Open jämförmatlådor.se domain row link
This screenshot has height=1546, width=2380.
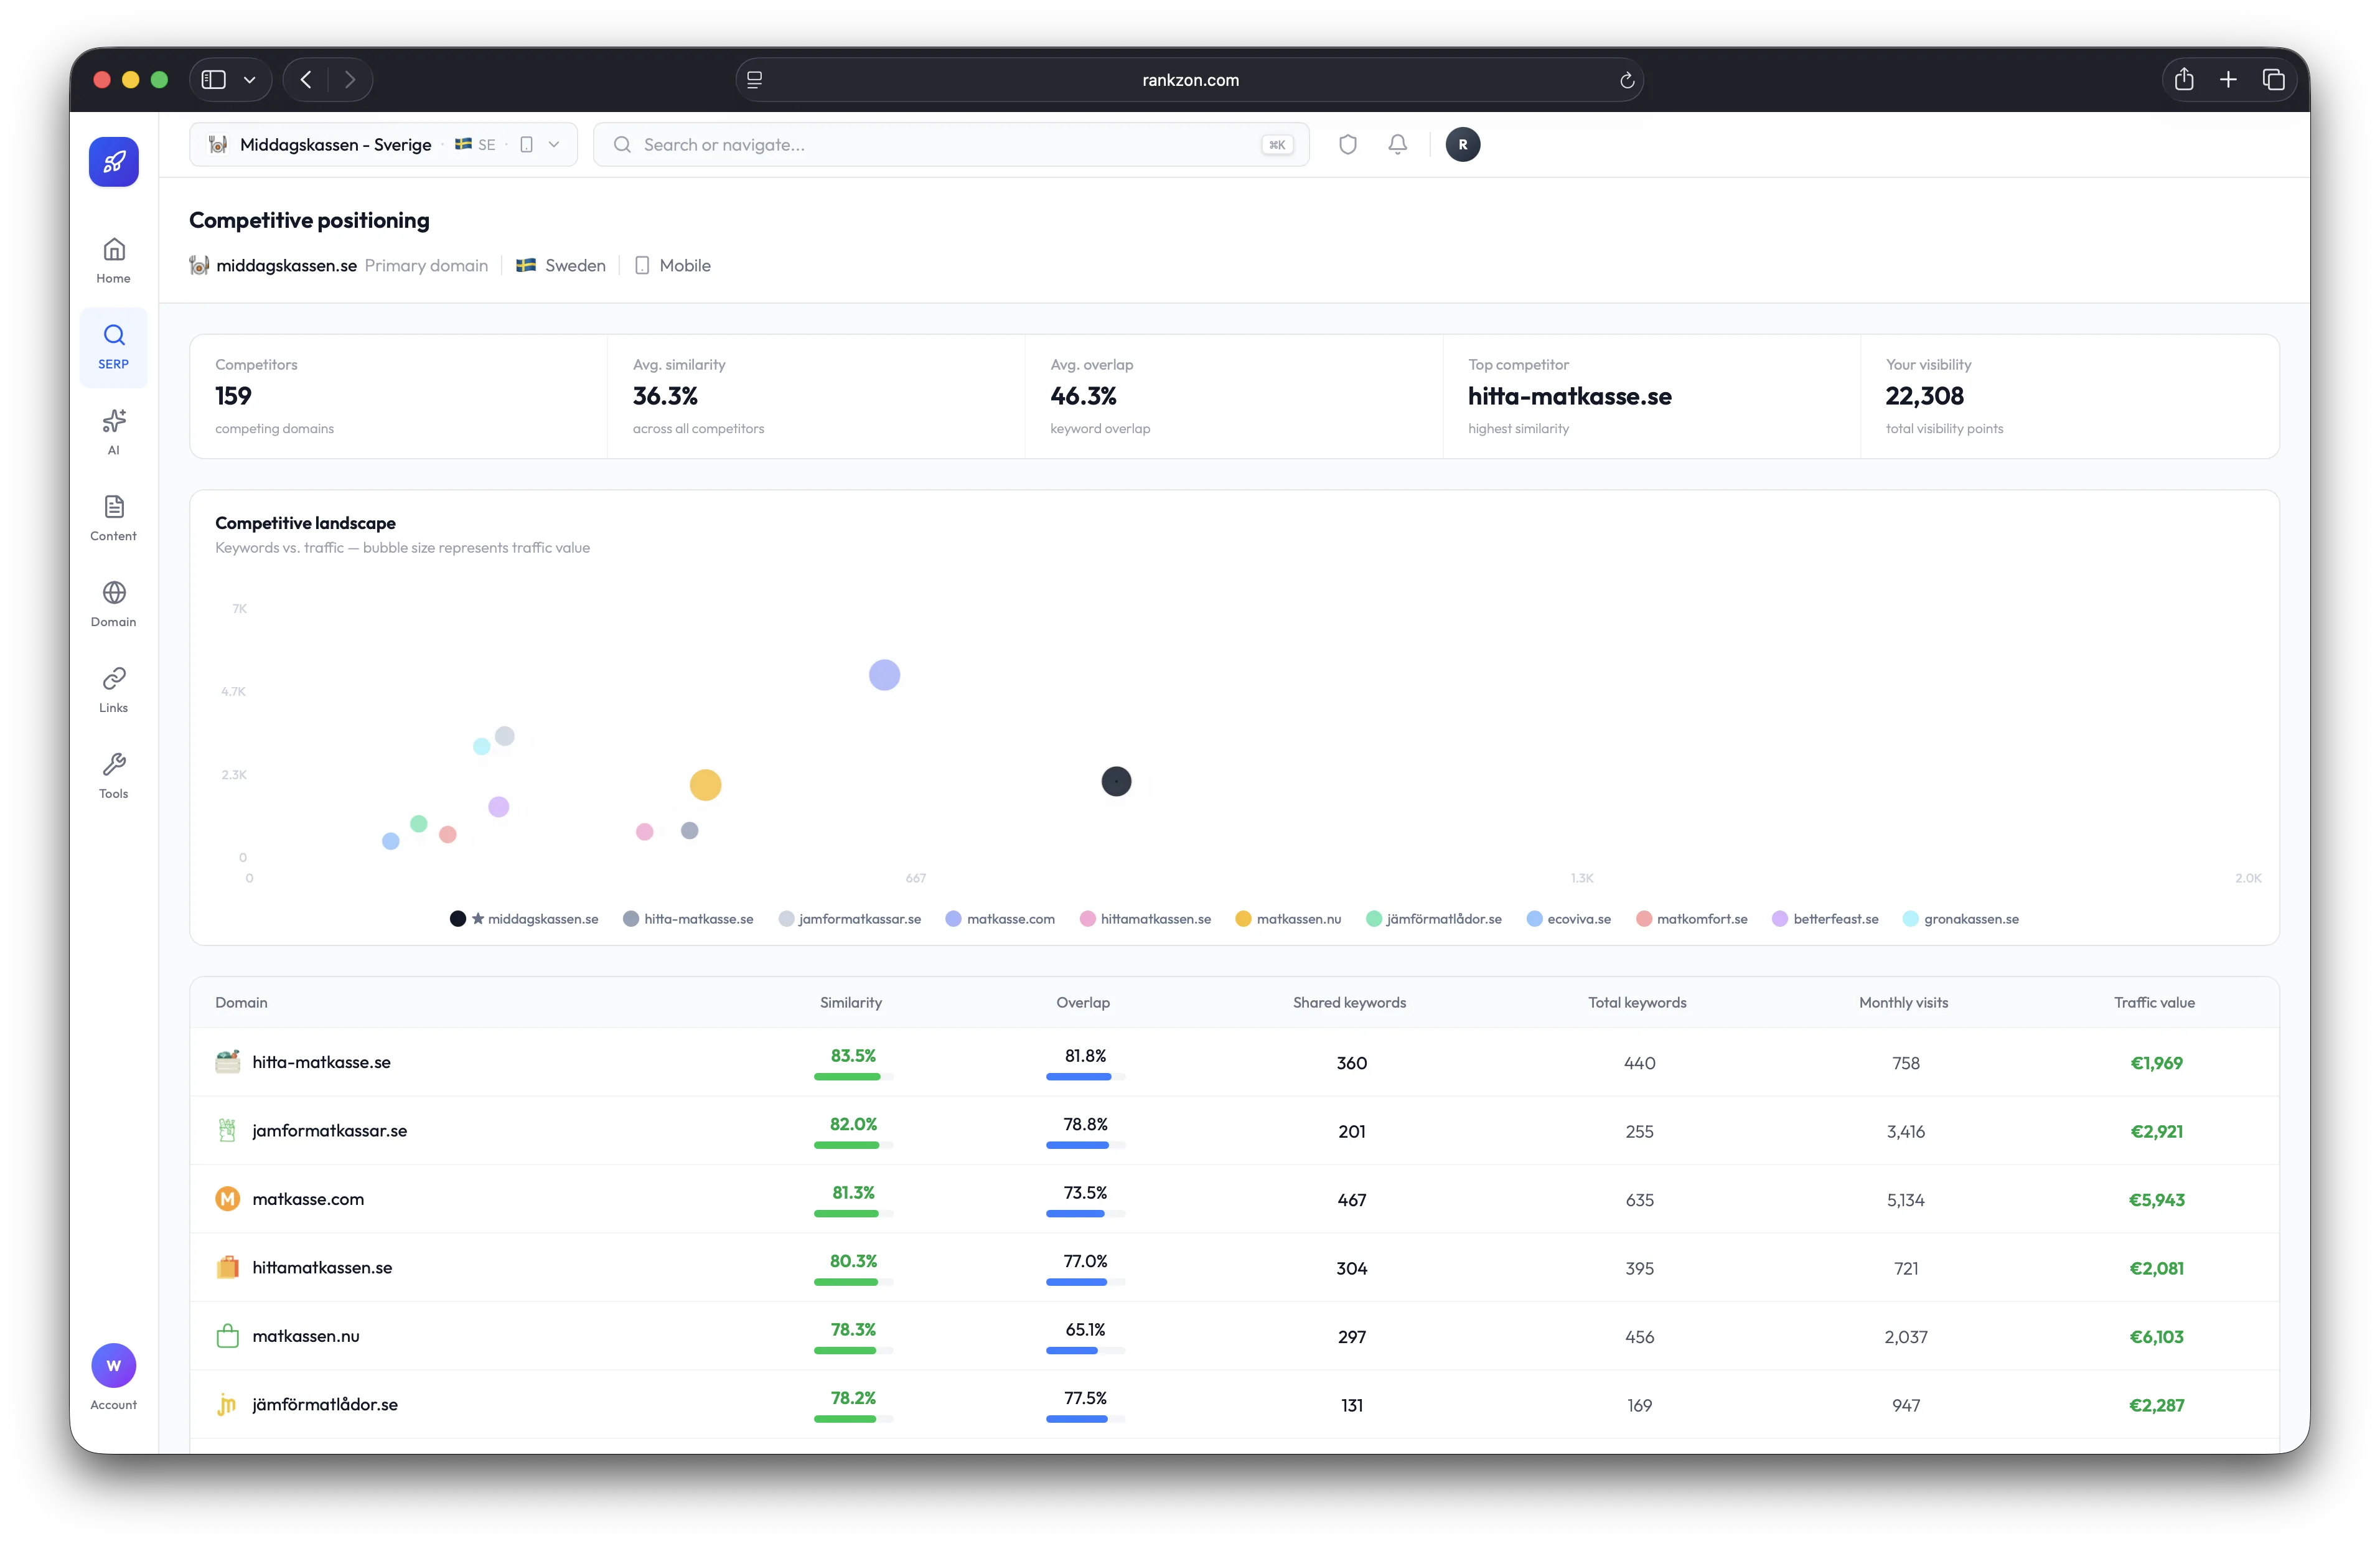(325, 1405)
